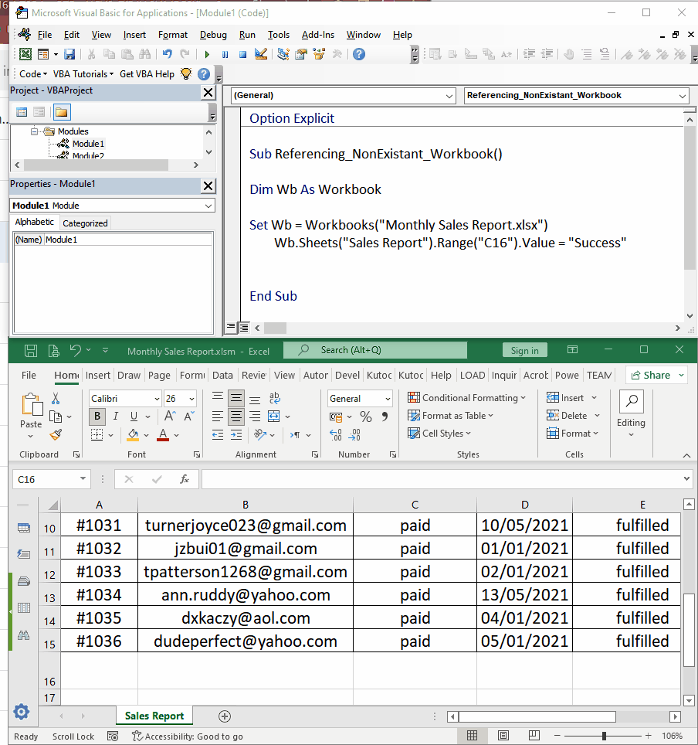
Task: Save the project using the disk icon
Action: tap(70, 54)
